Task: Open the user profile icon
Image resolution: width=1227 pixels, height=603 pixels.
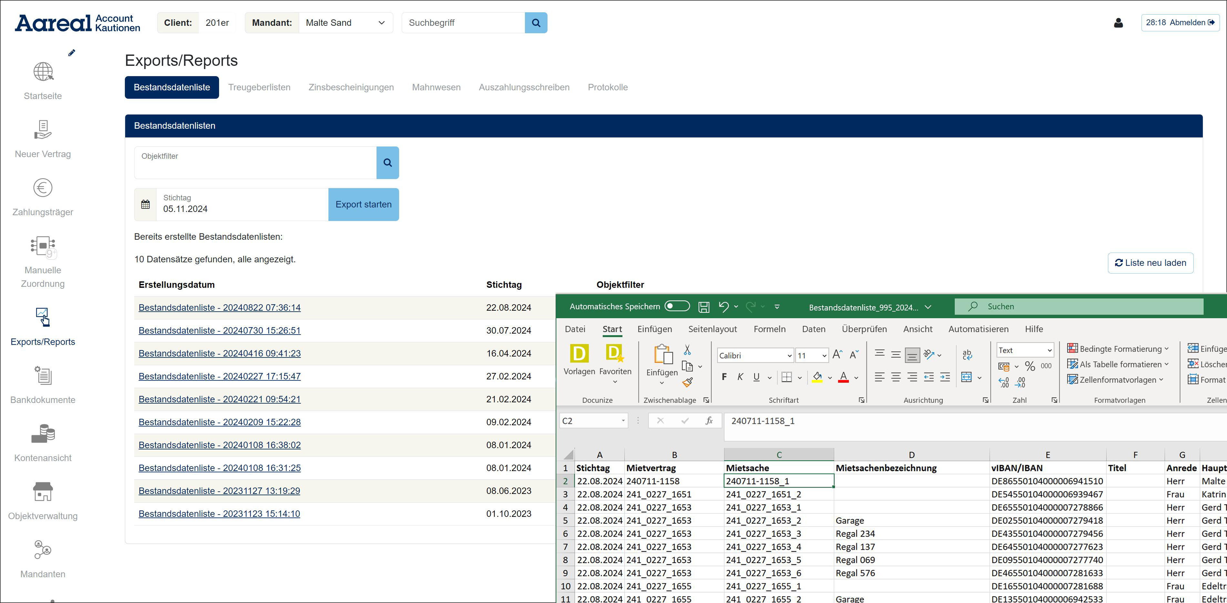Action: (1118, 23)
